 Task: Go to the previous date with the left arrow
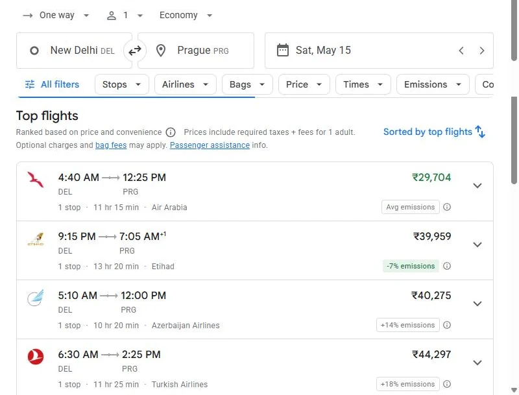[x=461, y=51]
